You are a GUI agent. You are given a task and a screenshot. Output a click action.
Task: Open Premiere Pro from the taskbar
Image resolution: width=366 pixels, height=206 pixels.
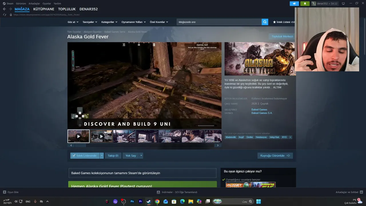coord(140,201)
